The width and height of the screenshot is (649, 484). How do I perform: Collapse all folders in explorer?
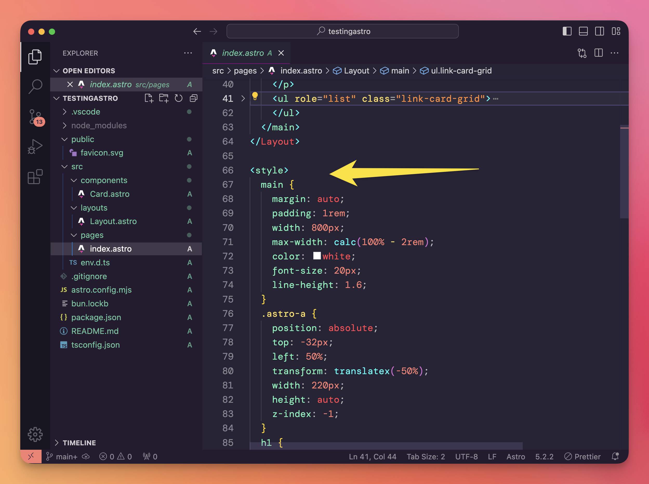194,98
